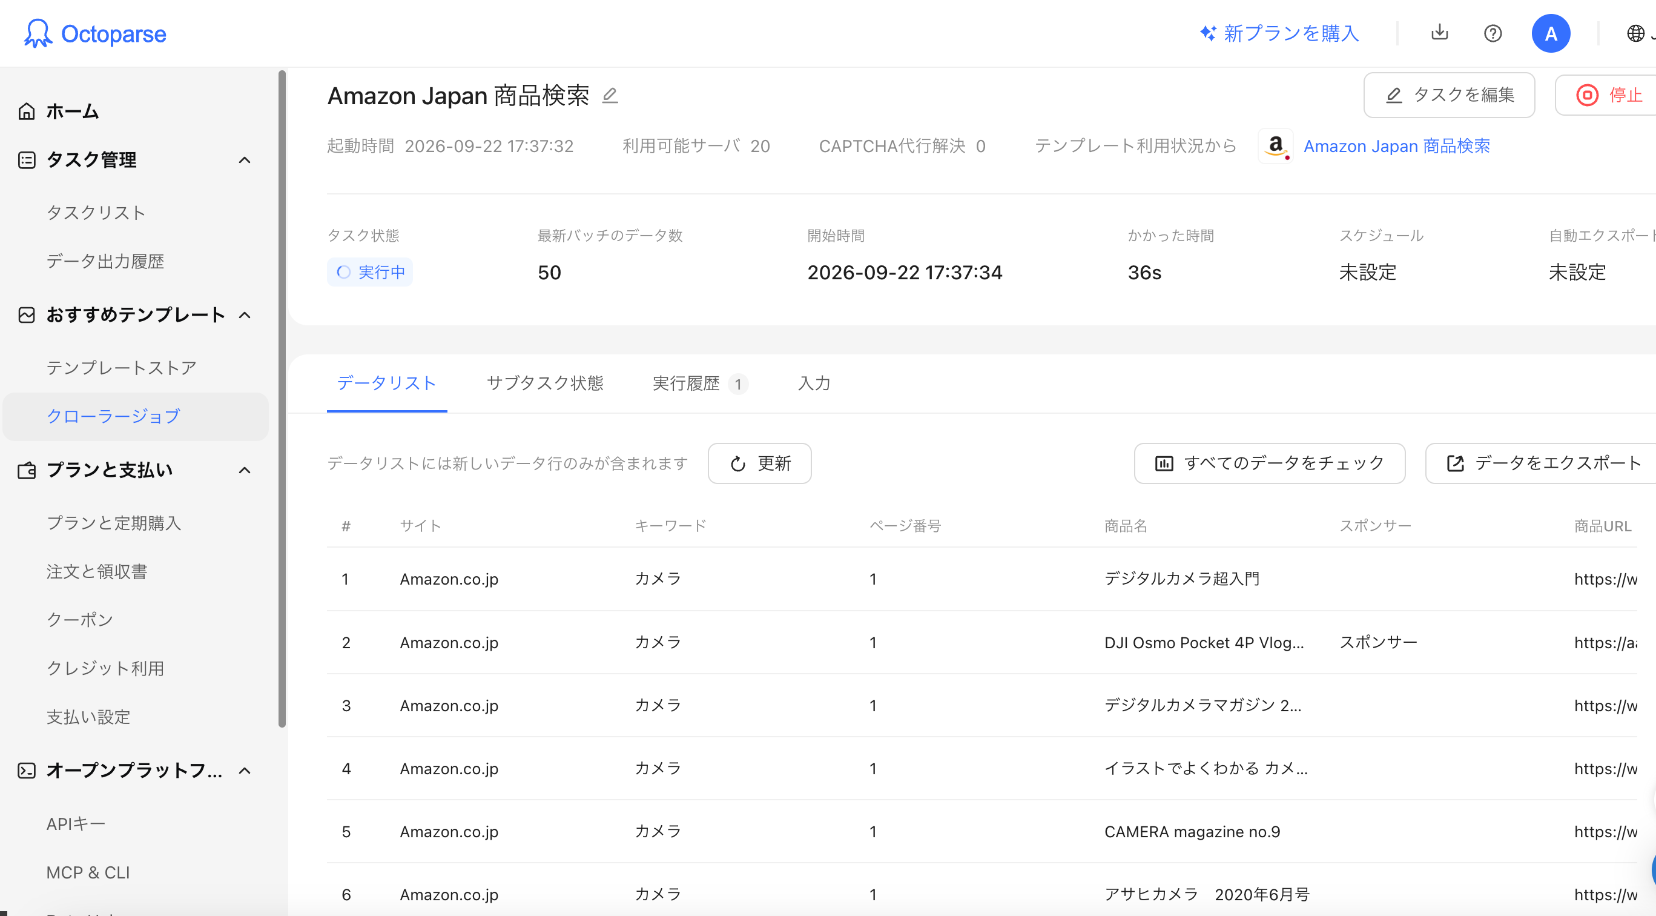Click 開始時間 value 2026-09-22 17:37:34
The width and height of the screenshot is (1656, 916).
point(905,272)
